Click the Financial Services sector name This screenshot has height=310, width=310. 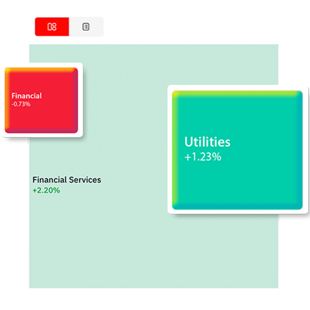tap(67, 180)
